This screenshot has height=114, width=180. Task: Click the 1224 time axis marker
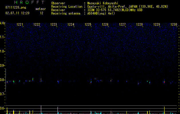click(71, 25)
